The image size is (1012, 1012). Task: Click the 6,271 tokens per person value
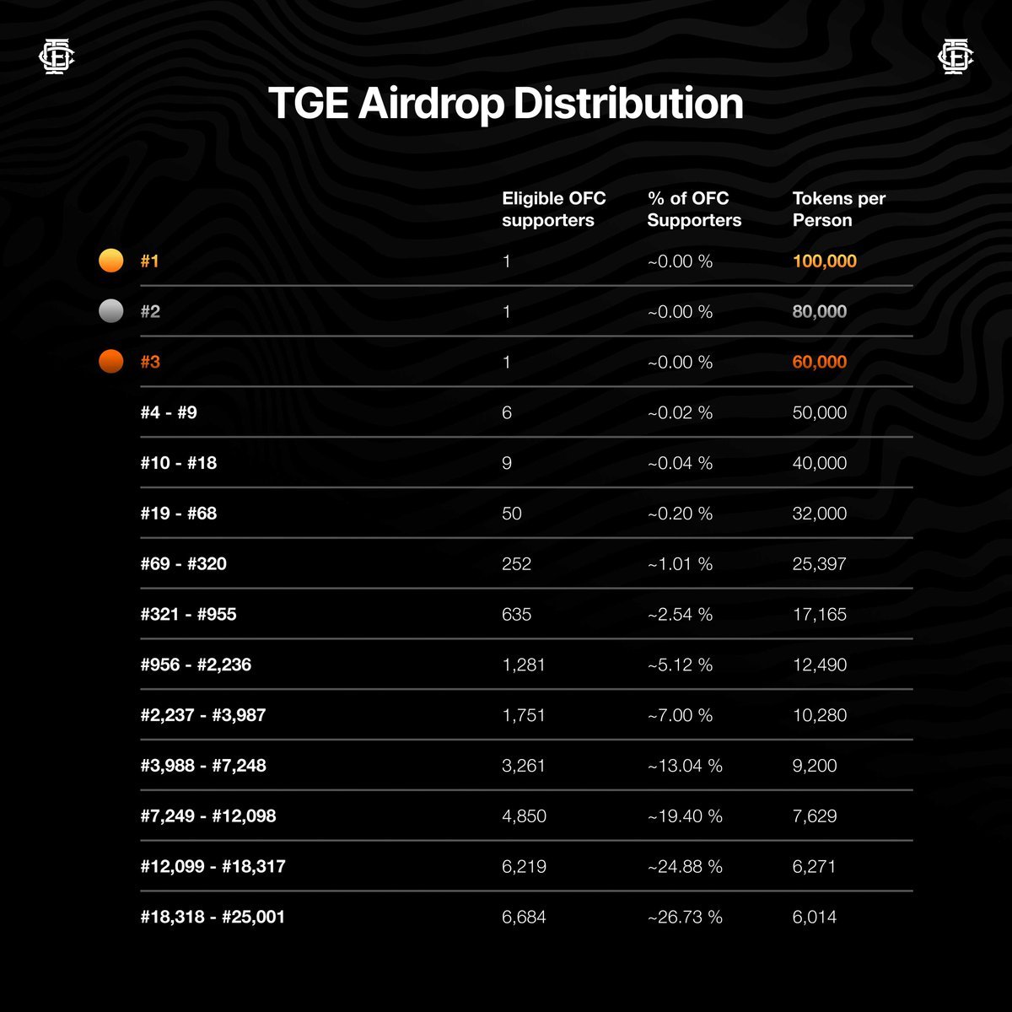coord(814,867)
